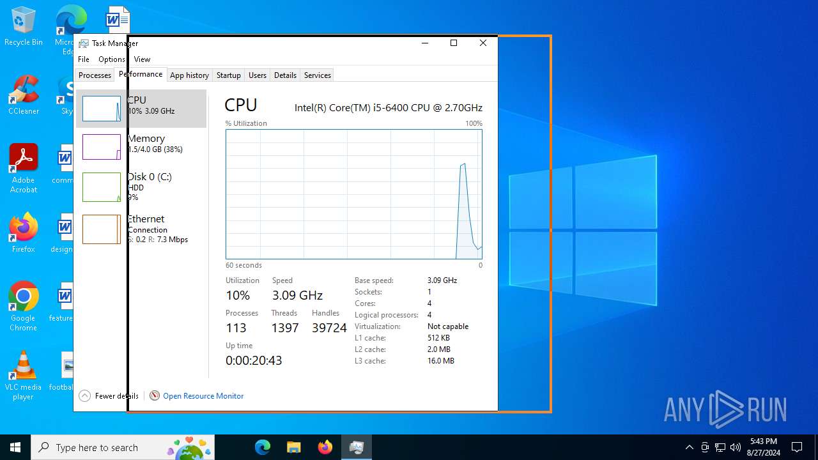Screen dimensions: 818x460
Task: Open the File menu in Task Manager
Action: pyautogui.click(x=84, y=59)
